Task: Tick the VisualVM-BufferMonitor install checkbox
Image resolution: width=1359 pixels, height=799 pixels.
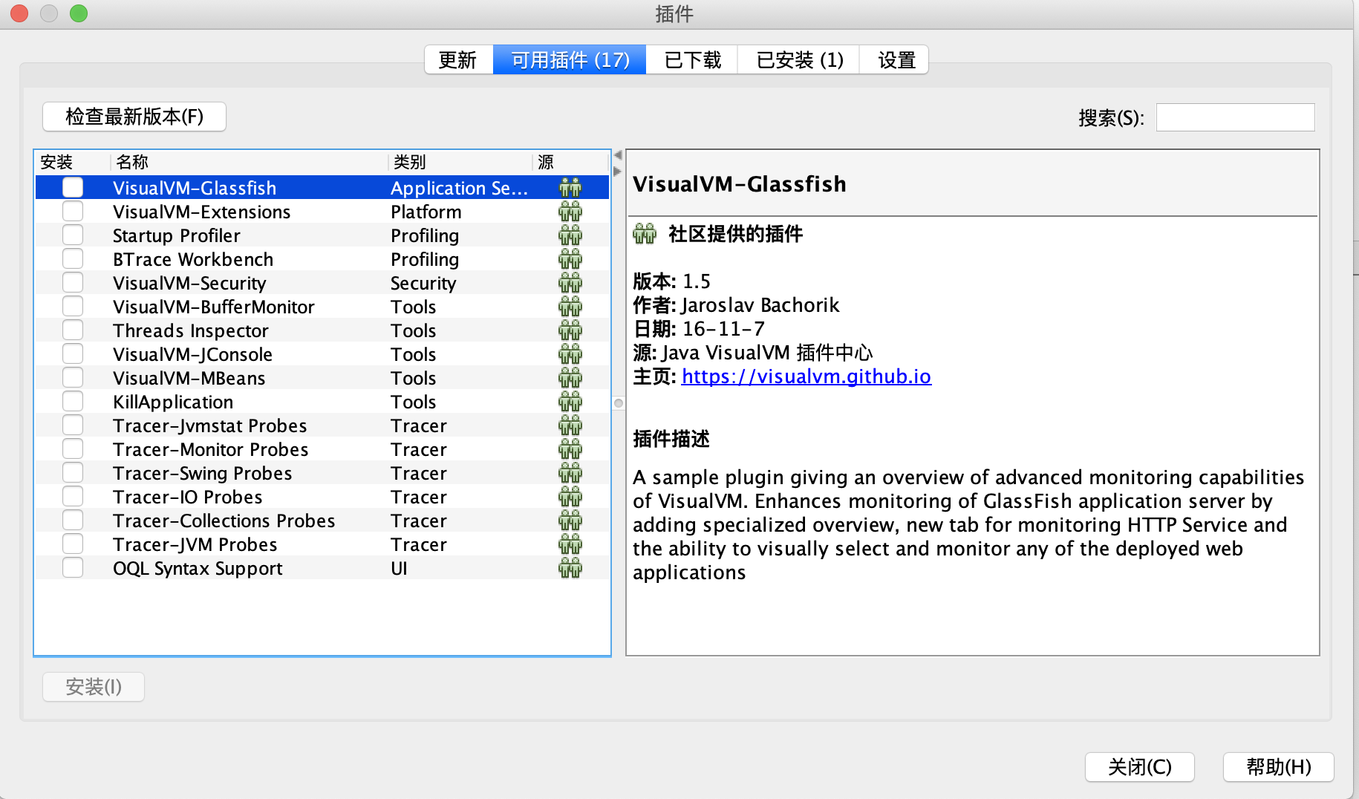Action: [73, 306]
